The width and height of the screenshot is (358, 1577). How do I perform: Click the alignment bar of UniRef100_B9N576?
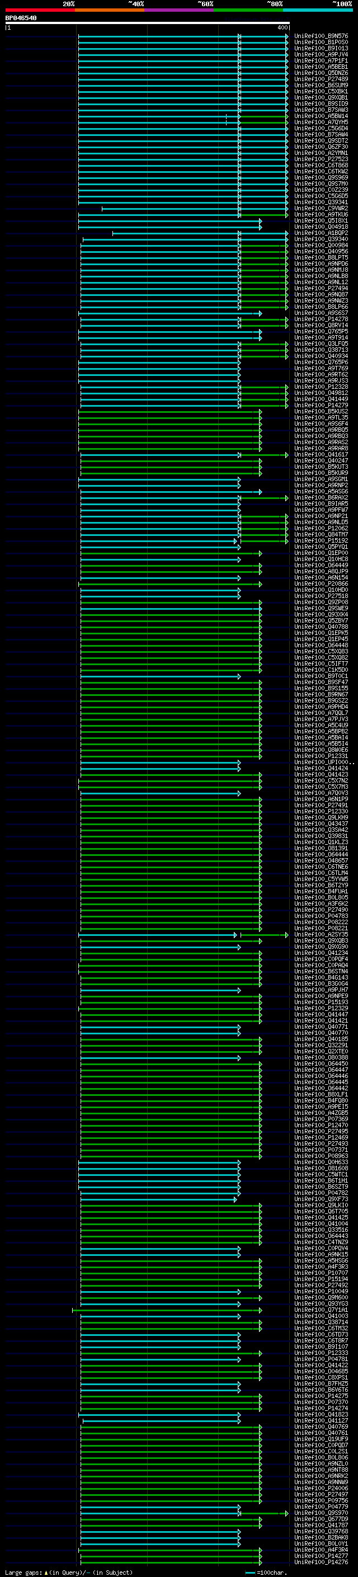coord(183,36)
